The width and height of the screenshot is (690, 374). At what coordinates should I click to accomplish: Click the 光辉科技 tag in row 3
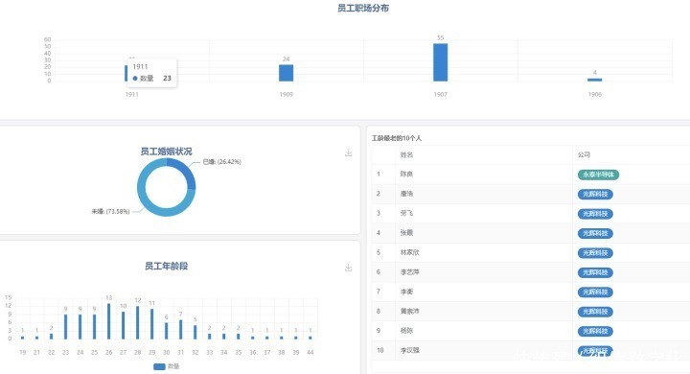tap(595, 214)
